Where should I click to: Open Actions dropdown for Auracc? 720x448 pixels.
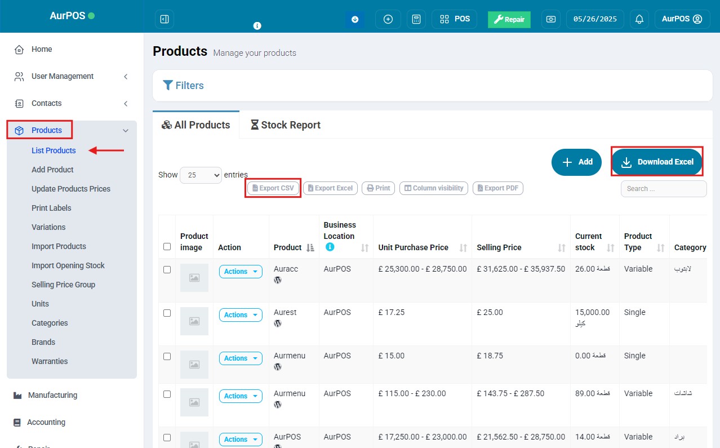point(241,272)
